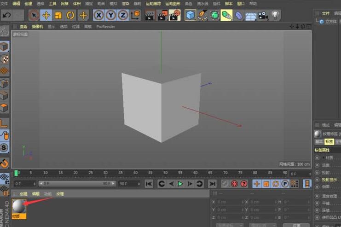
Task: Select Polygons mode orange-top cube
Action: (x=4, y=108)
